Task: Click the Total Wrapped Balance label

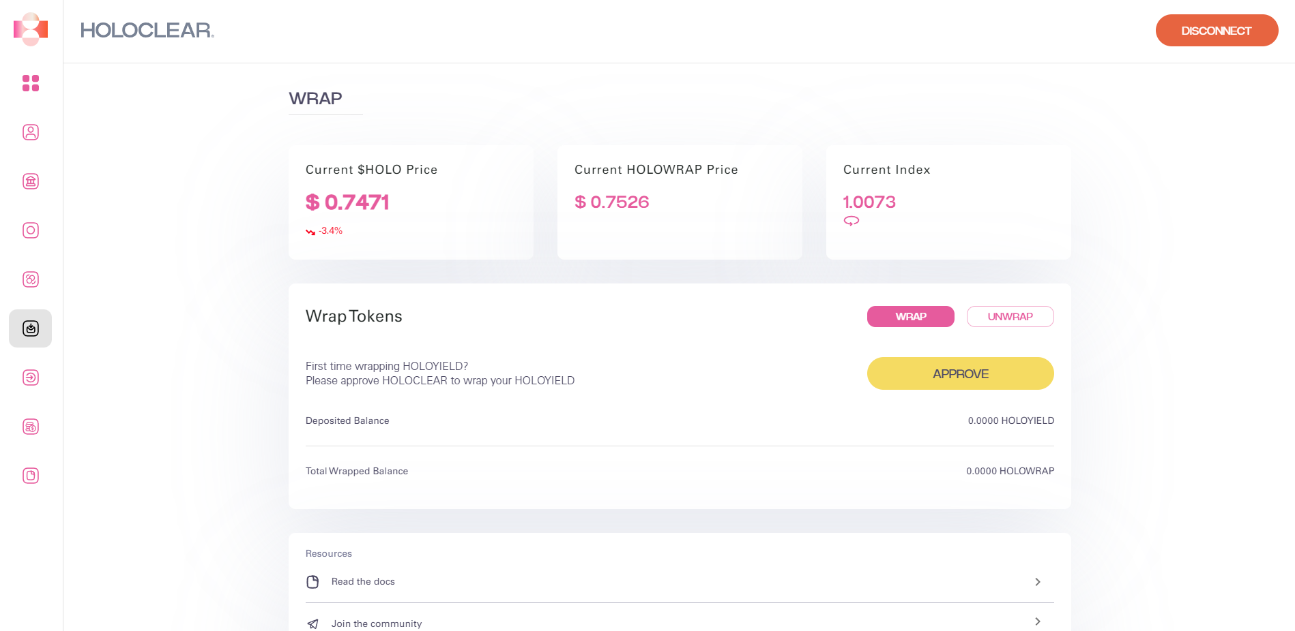Action: 357,471
